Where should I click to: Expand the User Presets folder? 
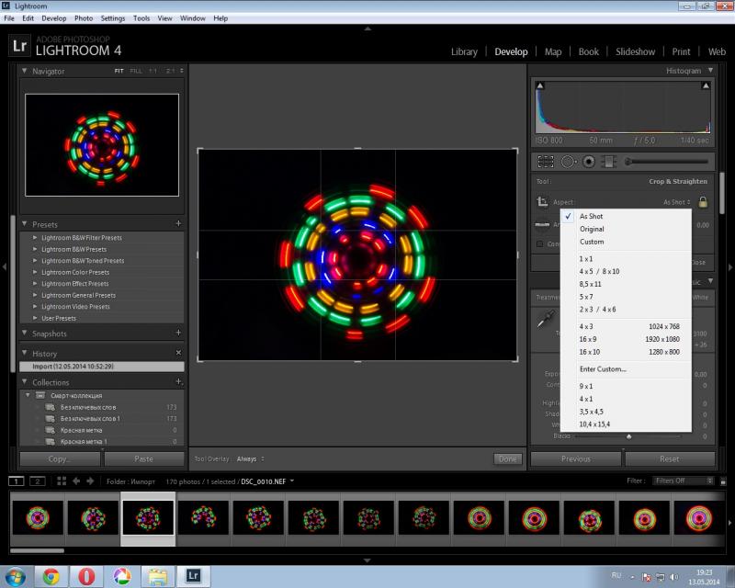pyautogui.click(x=35, y=318)
